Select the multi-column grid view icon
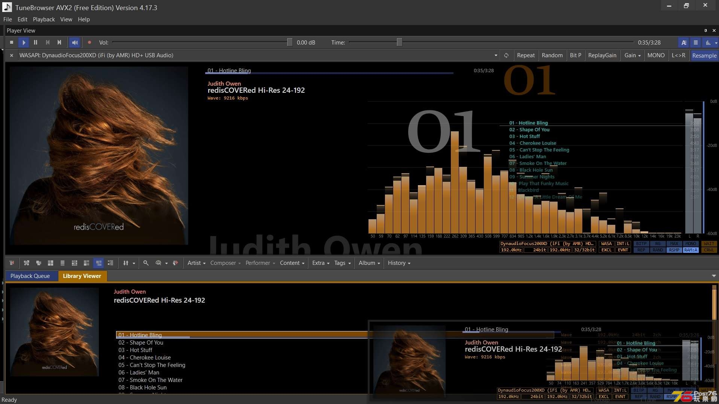The width and height of the screenshot is (719, 404). 75,263
